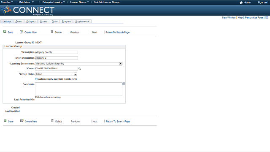Viewport: 270px width, 152px height.
Task: Open Comments pop-out editor icon
Action: point(124,84)
